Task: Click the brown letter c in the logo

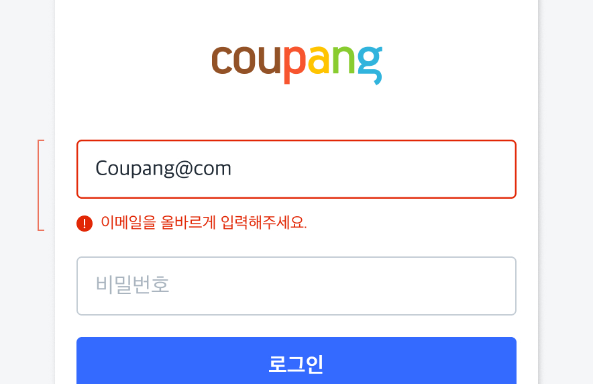Action: click(221, 60)
